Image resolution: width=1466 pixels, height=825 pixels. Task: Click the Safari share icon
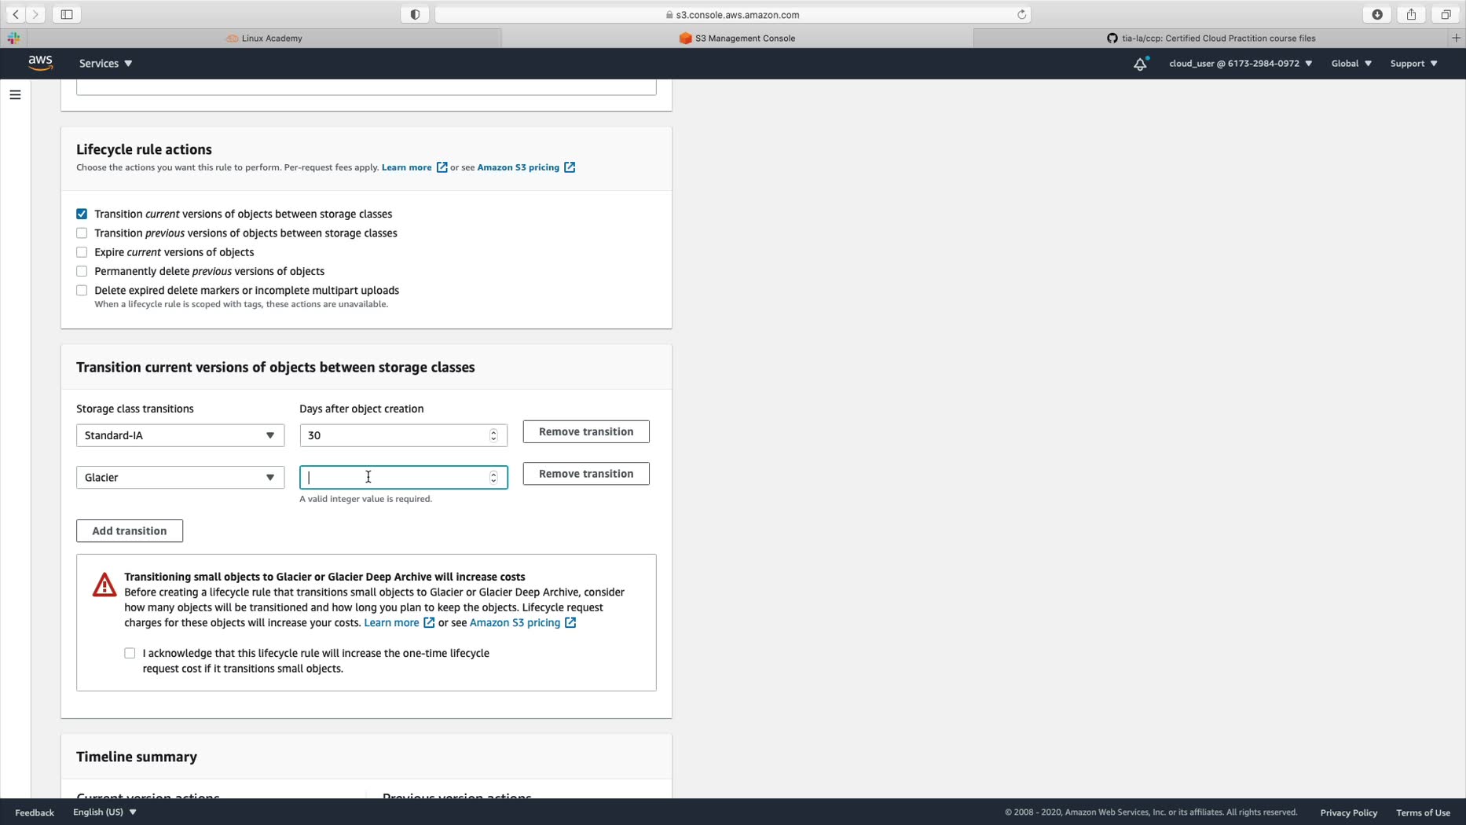point(1412,14)
